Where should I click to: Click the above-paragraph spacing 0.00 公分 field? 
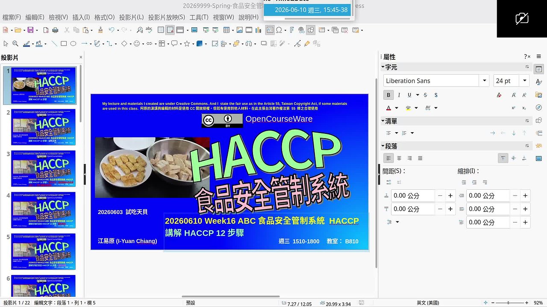413,196
